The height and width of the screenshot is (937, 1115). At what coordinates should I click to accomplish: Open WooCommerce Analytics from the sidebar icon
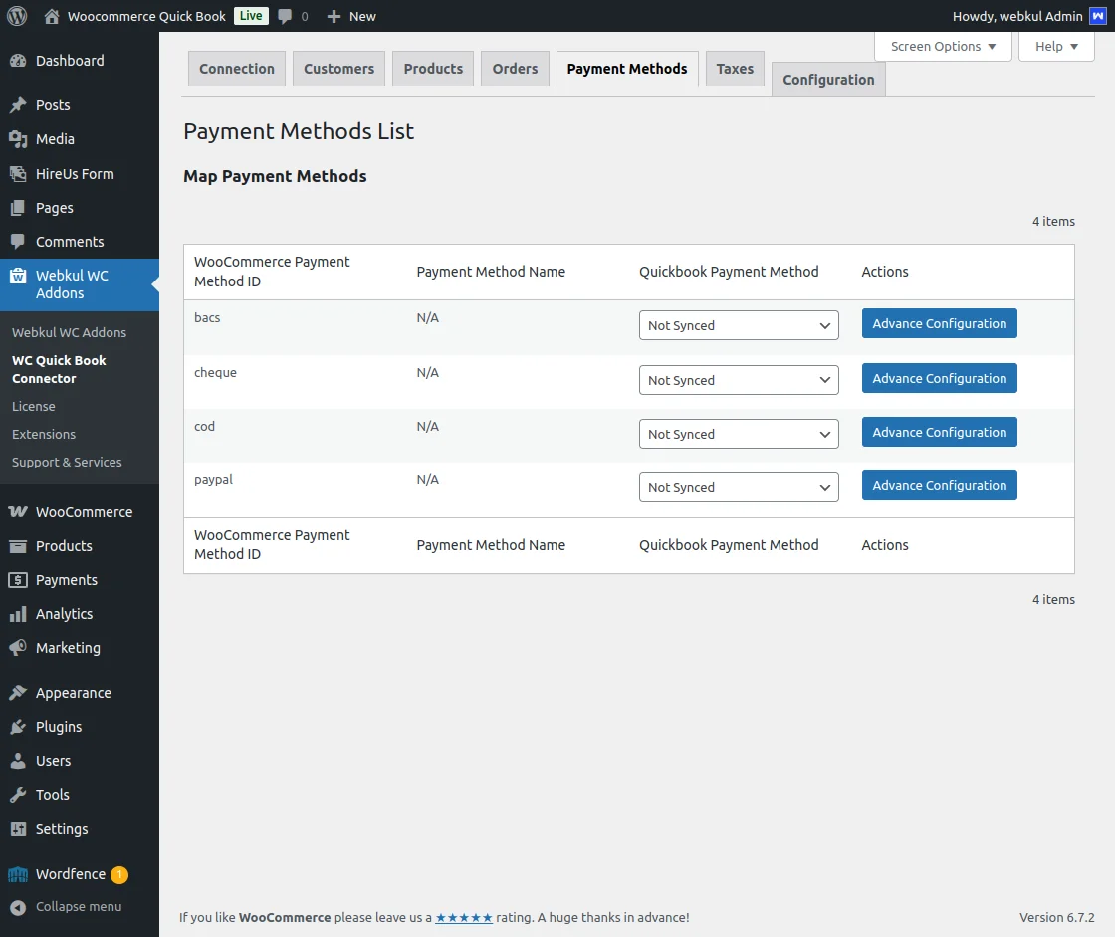pyautogui.click(x=17, y=613)
